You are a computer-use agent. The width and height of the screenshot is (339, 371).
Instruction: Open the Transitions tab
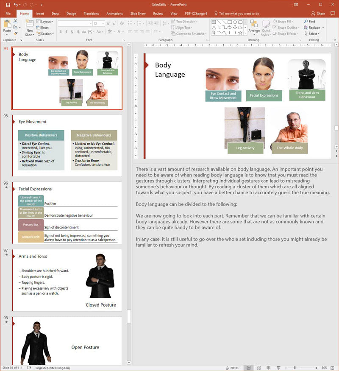click(x=91, y=14)
